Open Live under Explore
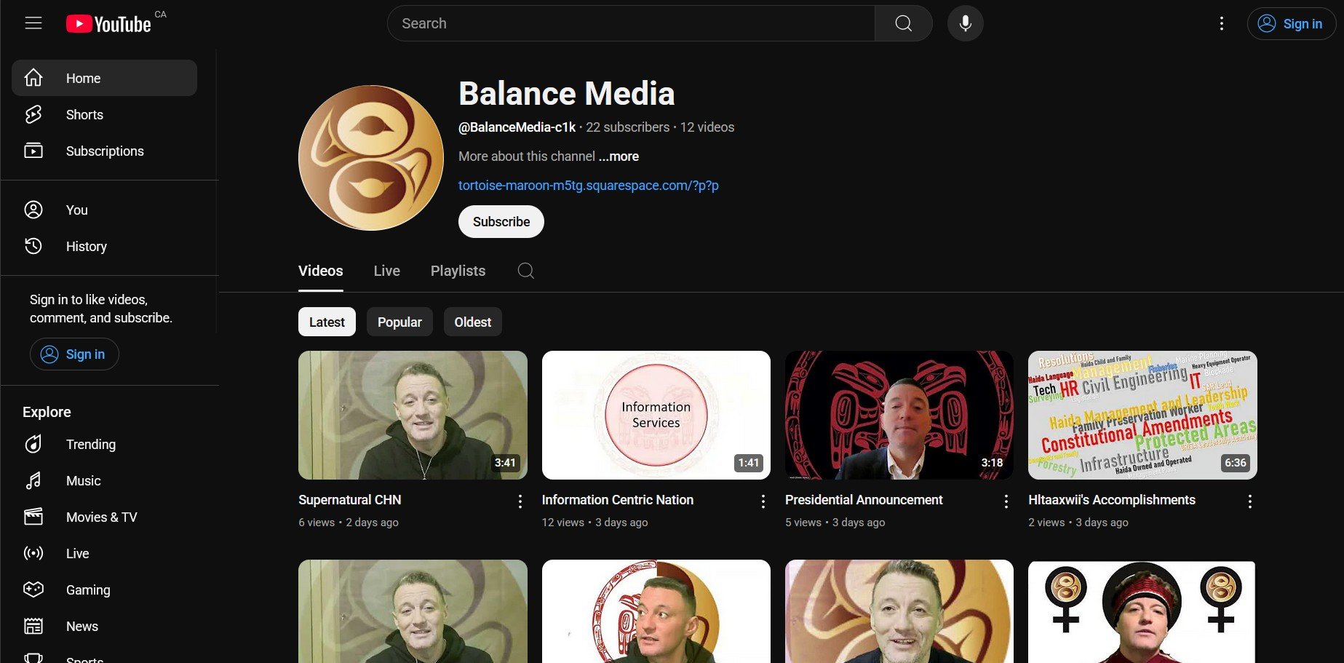Screen dimensions: 1344x663 [x=104, y=553]
